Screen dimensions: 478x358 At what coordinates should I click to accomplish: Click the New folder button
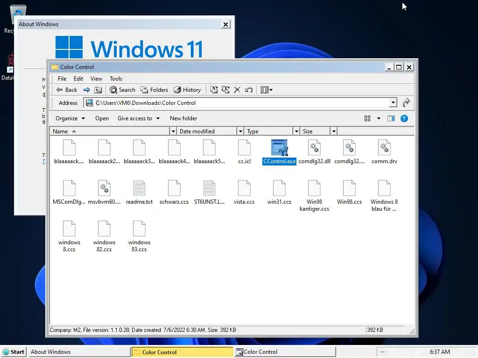coord(183,118)
